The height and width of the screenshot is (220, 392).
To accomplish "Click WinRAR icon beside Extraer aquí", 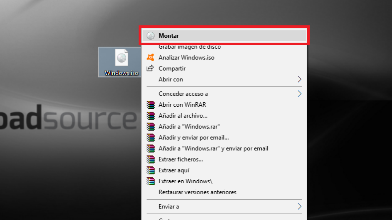I will (x=151, y=170).
